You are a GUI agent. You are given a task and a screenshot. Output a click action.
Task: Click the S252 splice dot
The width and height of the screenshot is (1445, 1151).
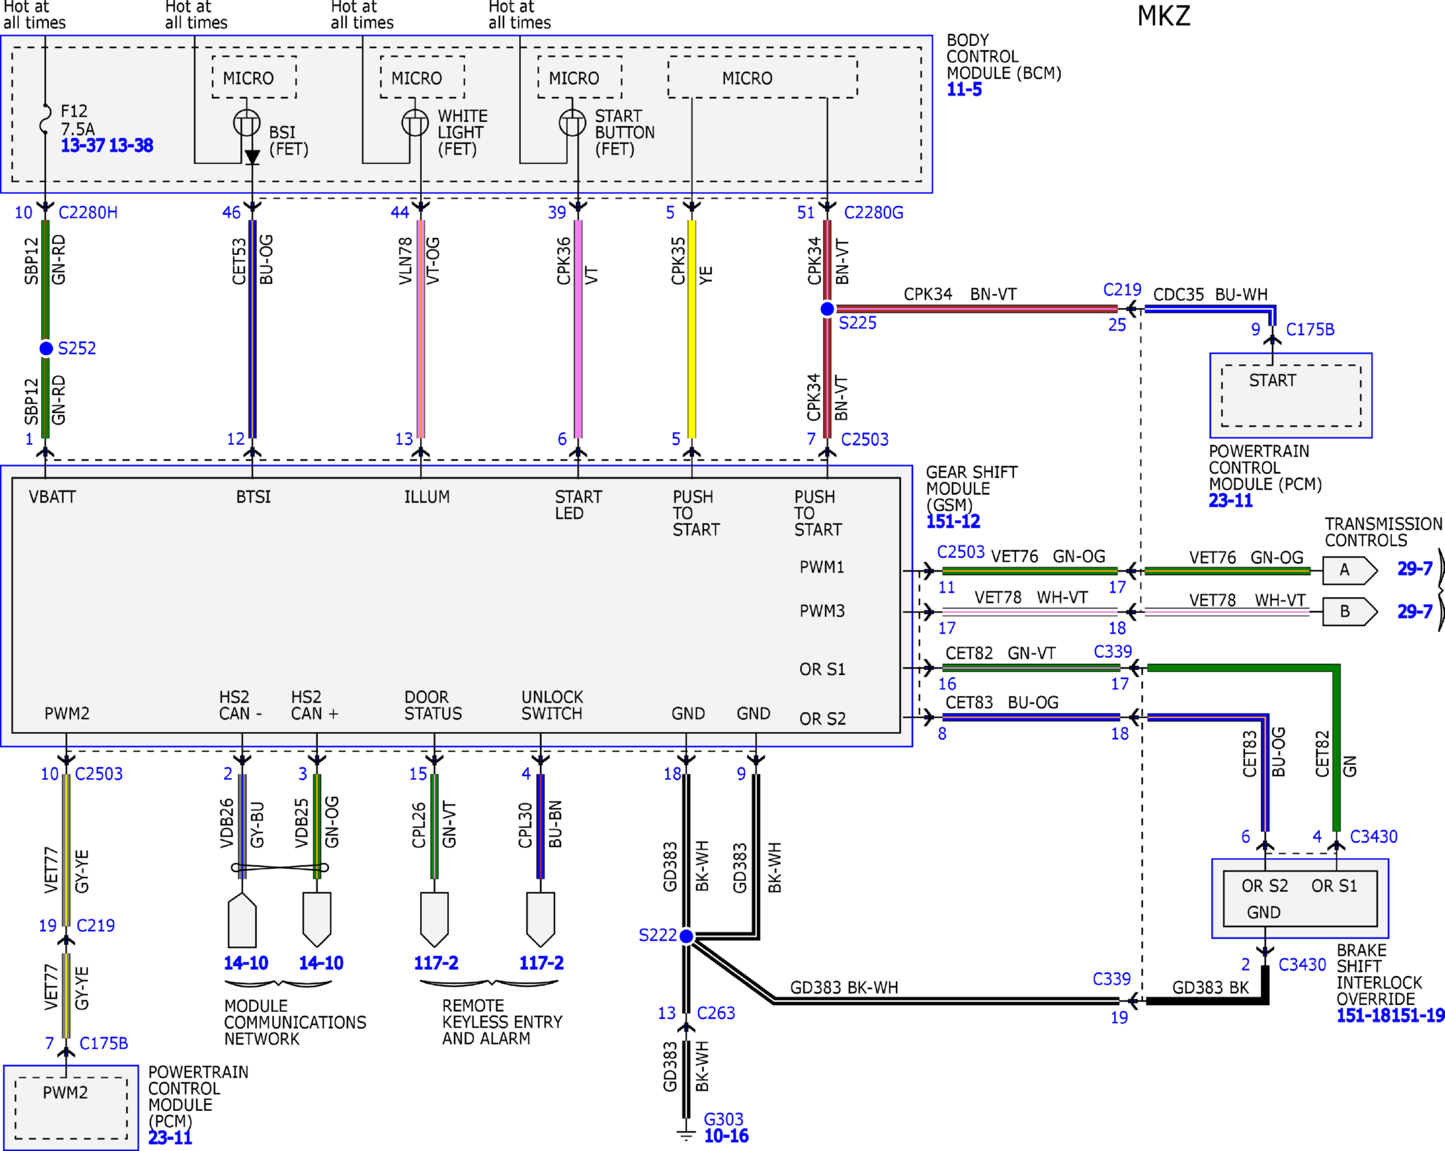click(x=46, y=349)
